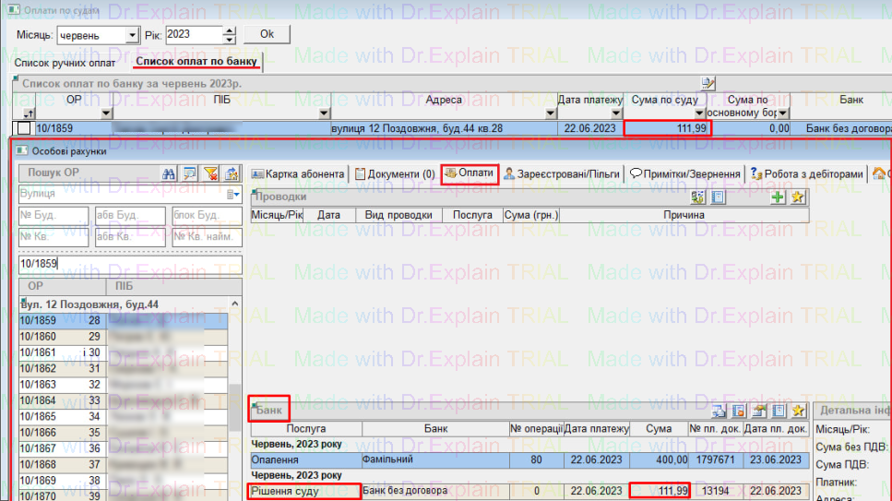Open the Картка абонента tab
The height and width of the screenshot is (501, 892).
pos(299,173)
